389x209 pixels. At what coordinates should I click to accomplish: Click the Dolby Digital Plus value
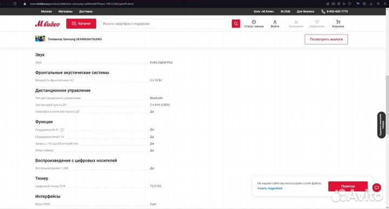161,62
